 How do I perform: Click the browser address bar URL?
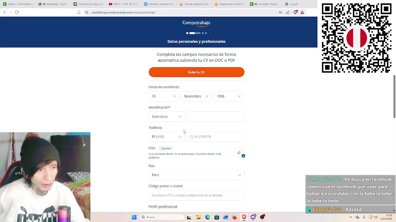[x=123, y=12]
